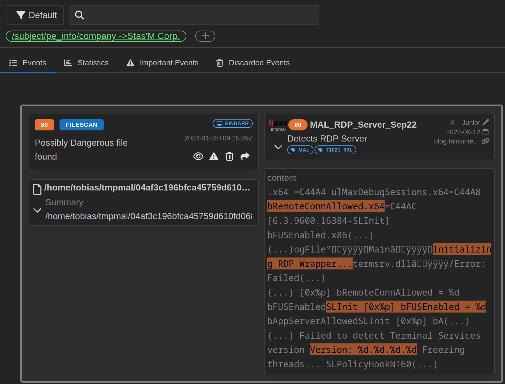Viewport: 505px width, 384px height.
Task: Click the search magnifier icon
Action: coord(80,15)
